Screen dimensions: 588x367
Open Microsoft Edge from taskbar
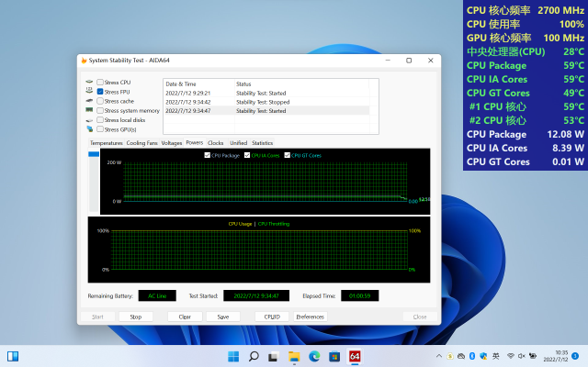coord(314,356)
